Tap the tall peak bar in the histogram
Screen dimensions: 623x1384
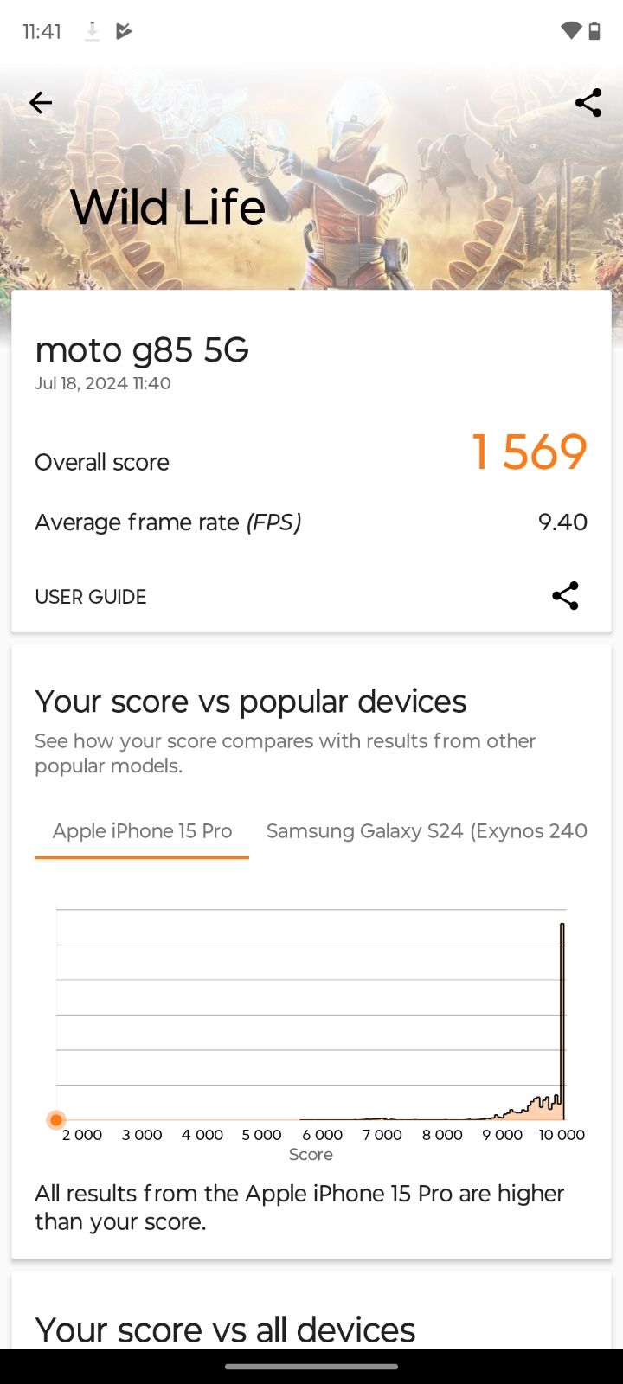pos(562,1021)
